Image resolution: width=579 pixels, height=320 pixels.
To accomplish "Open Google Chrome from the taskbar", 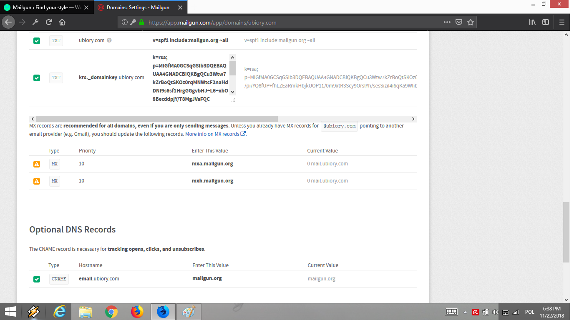I will click(111, 312).
